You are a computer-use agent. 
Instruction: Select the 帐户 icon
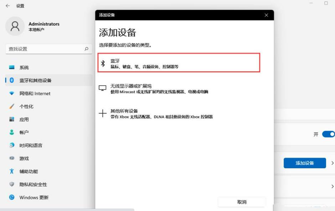pyautogui.click(x=12, y=132)
